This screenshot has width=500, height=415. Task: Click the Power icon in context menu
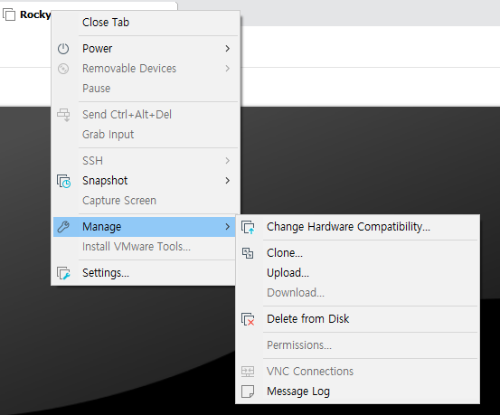point(63,49)
